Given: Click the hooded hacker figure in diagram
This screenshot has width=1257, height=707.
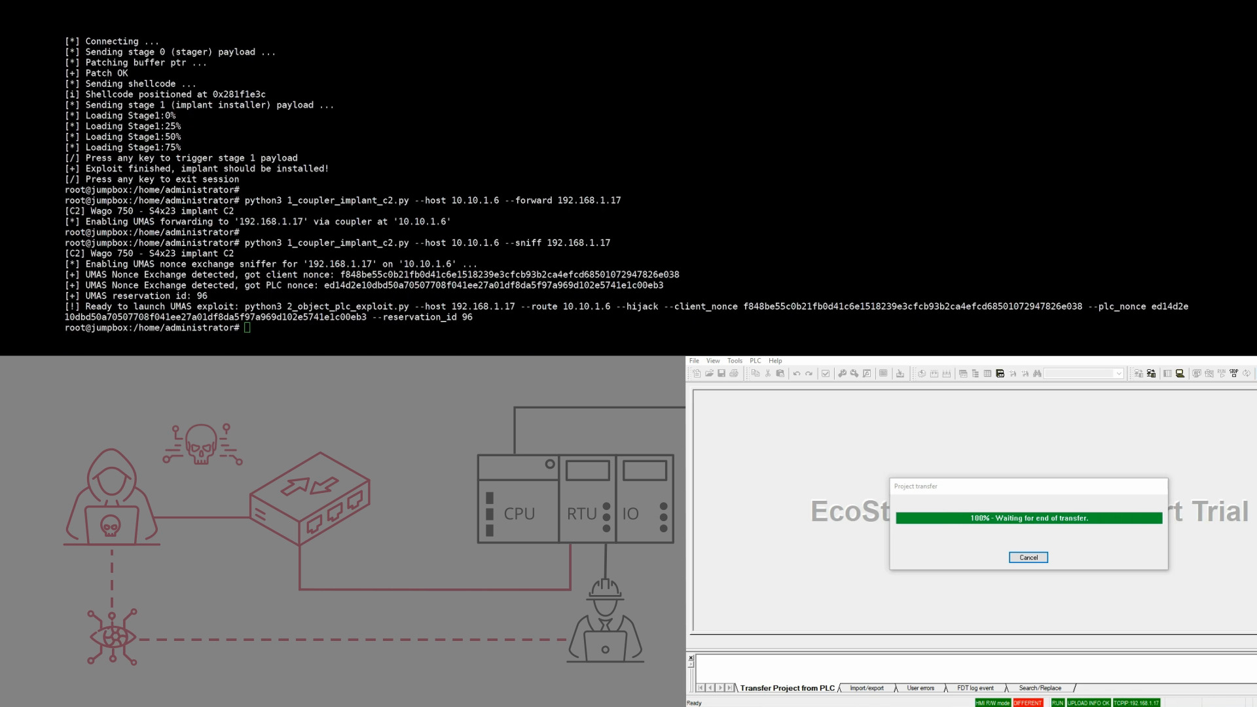Looking at the screenshot, I should tap(112, 498).
